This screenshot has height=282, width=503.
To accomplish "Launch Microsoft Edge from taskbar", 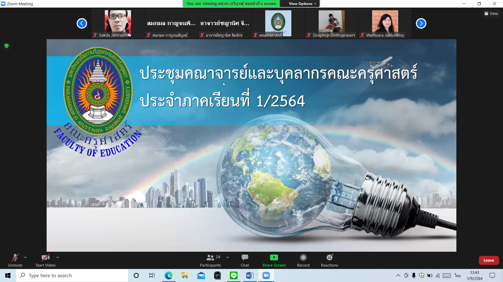I will click(169, 275).
